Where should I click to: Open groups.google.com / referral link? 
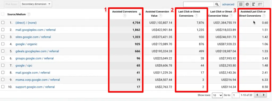tap(35, 58)
